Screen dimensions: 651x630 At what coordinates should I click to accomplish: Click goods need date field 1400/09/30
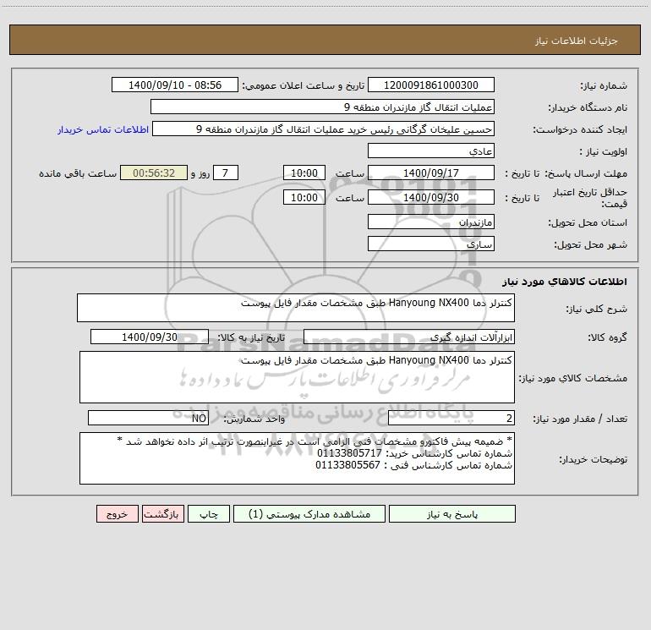click(x=150, y=337)
